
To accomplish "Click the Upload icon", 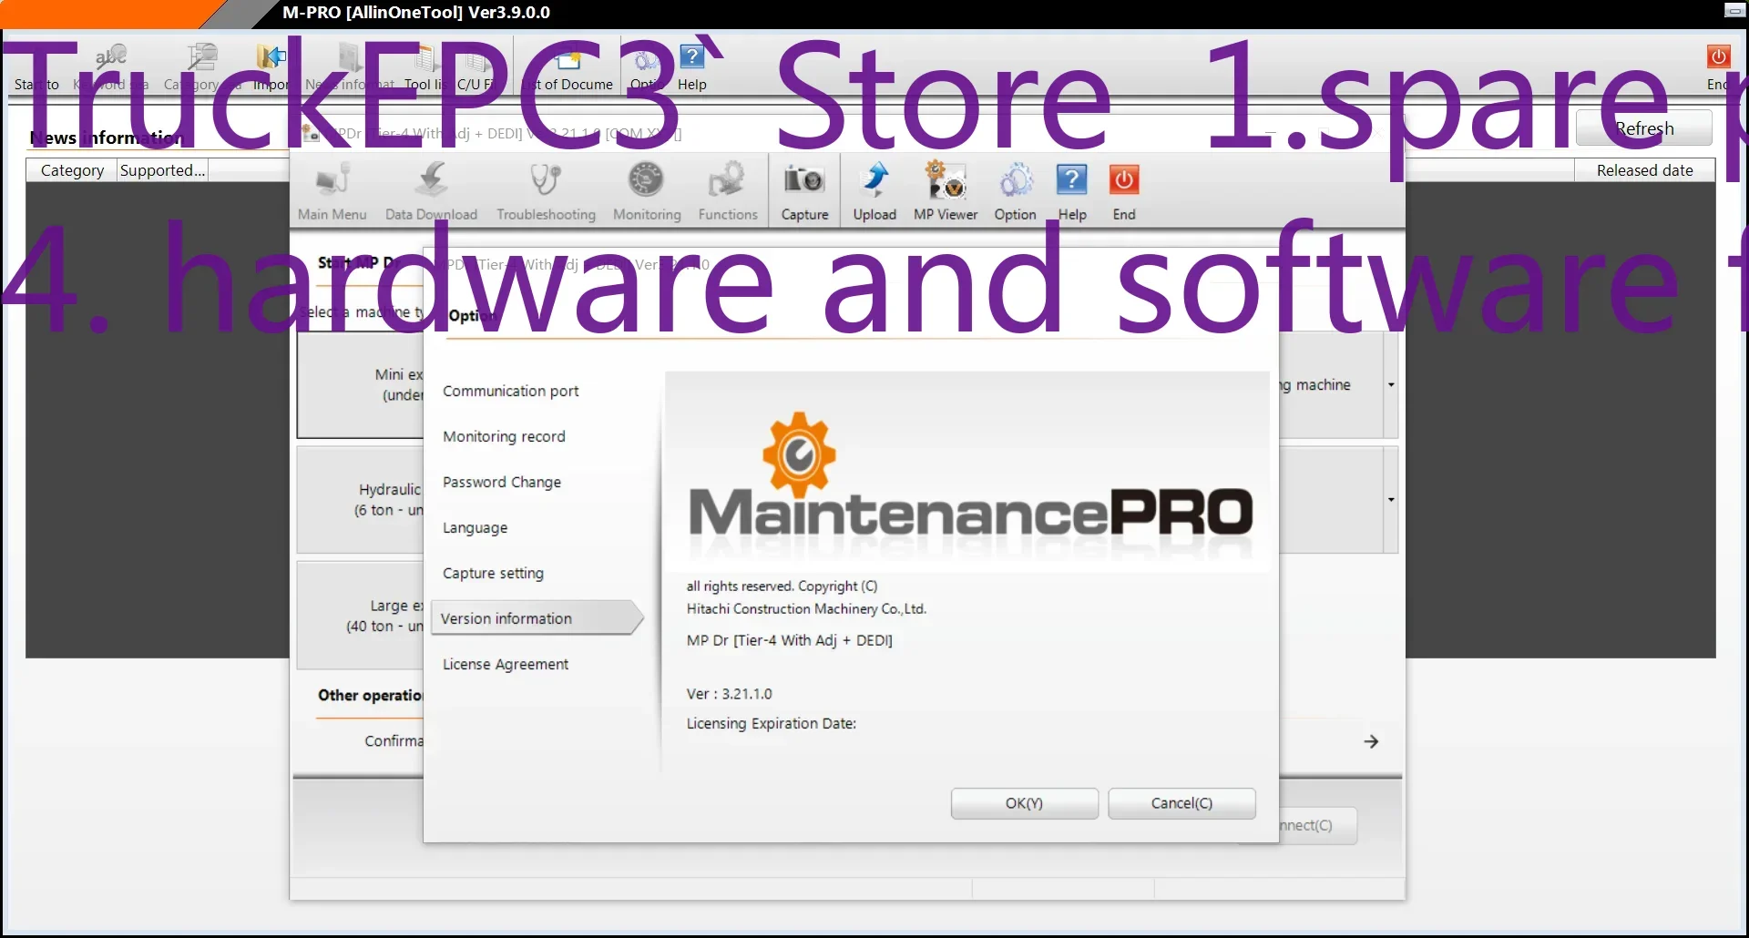I will pyautogui.click(x=874, y=189).
